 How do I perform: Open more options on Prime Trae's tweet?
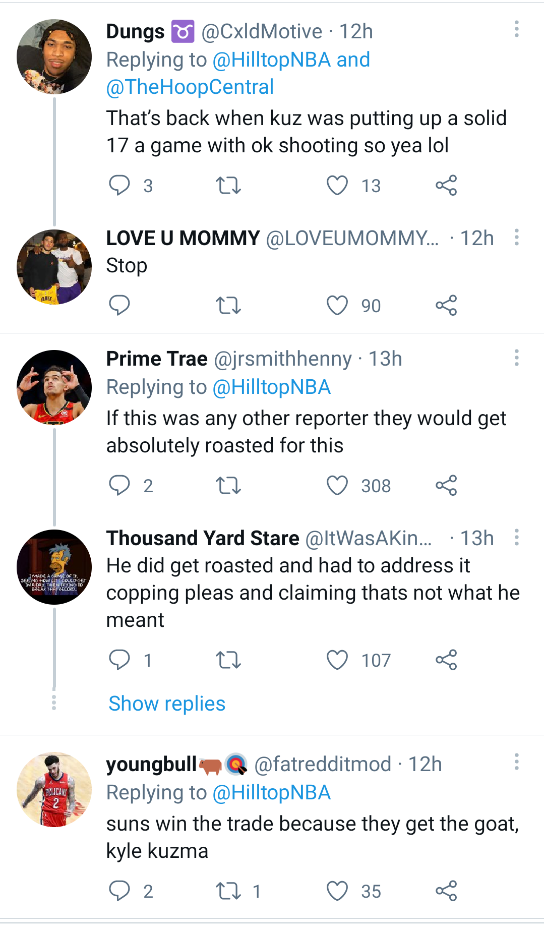pyautogui.click(x=517, y=359)
